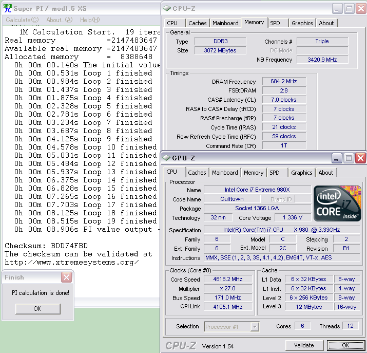Open Help menu in Super PI
Screen dimensions: 367x353
pyautogui.click(x=90, y=20)
